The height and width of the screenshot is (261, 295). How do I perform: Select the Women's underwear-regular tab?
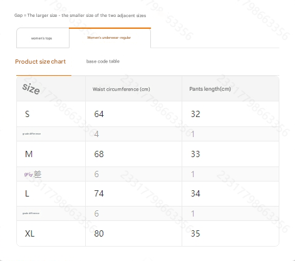coord(110,38)
